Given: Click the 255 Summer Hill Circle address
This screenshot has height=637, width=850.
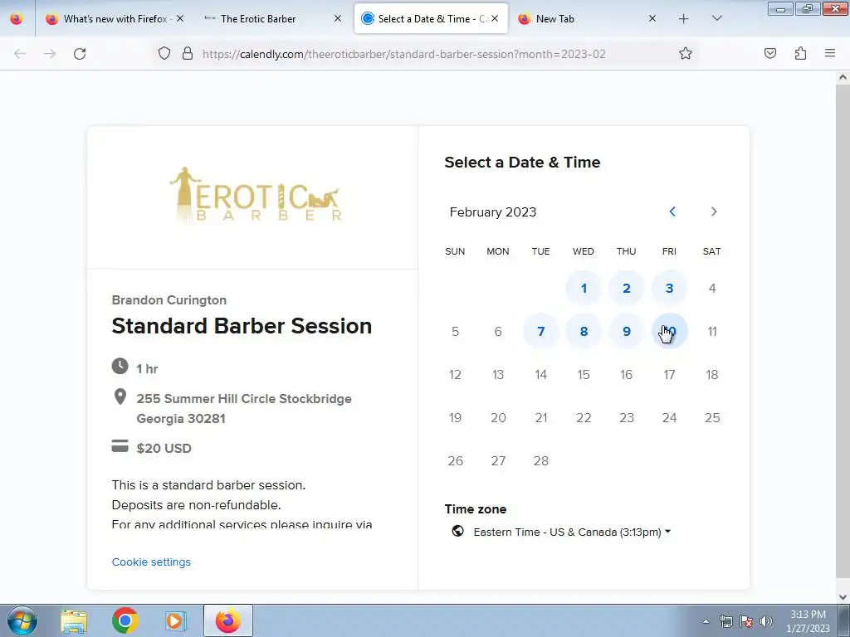Looking at the screenshot, I should (244, 408).
